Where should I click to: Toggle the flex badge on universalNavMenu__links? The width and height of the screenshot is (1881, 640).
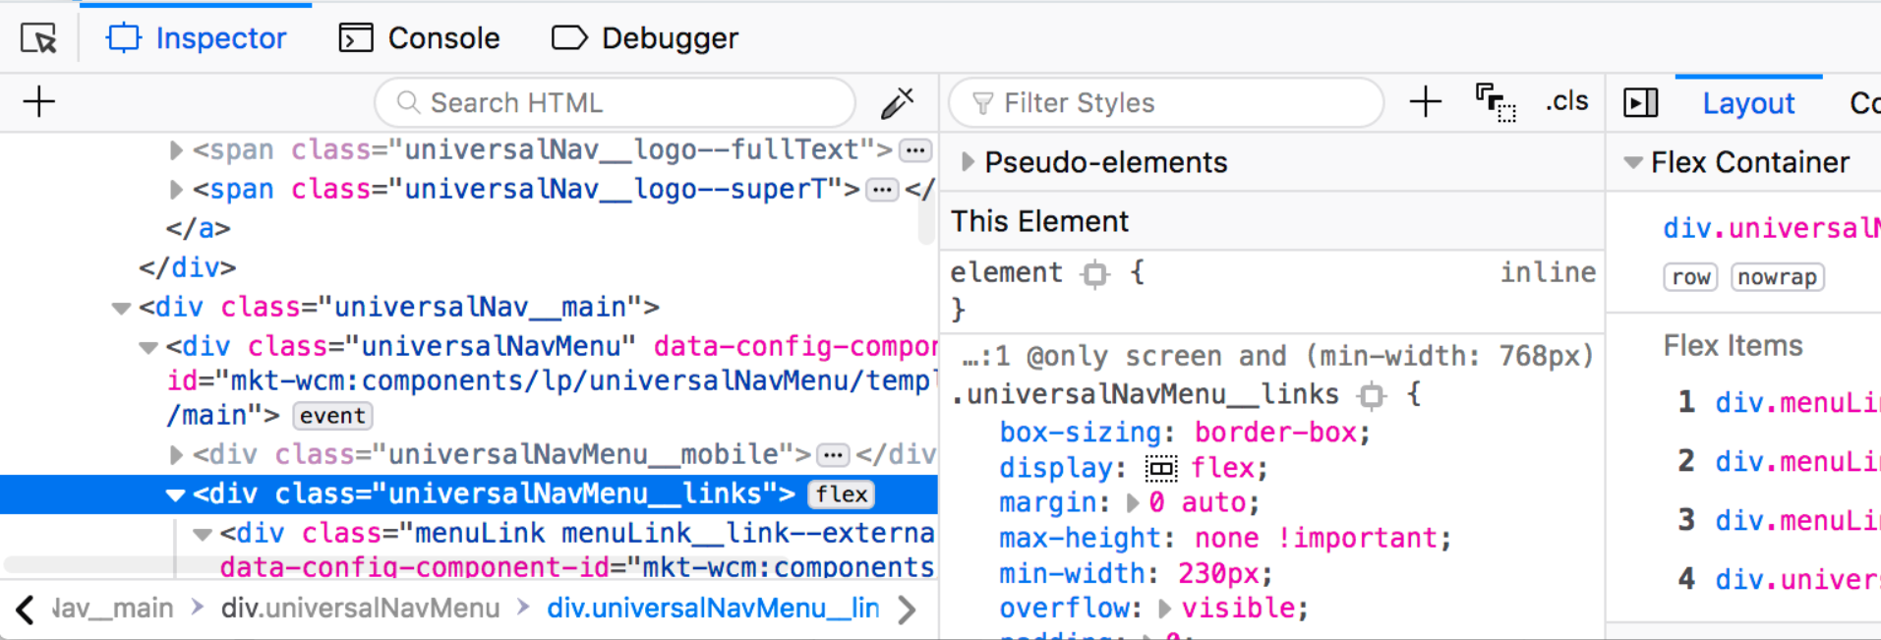point(842,494)
